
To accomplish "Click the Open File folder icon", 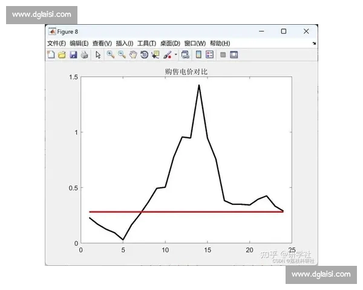I will [62, 54].
